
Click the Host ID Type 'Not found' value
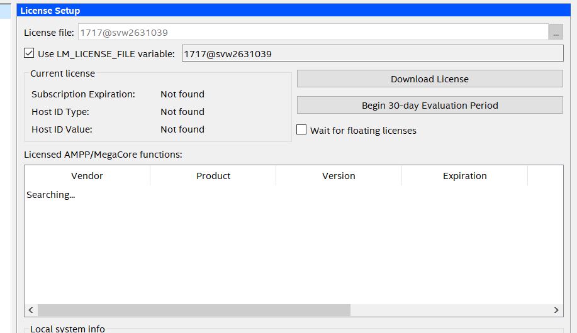182,112
